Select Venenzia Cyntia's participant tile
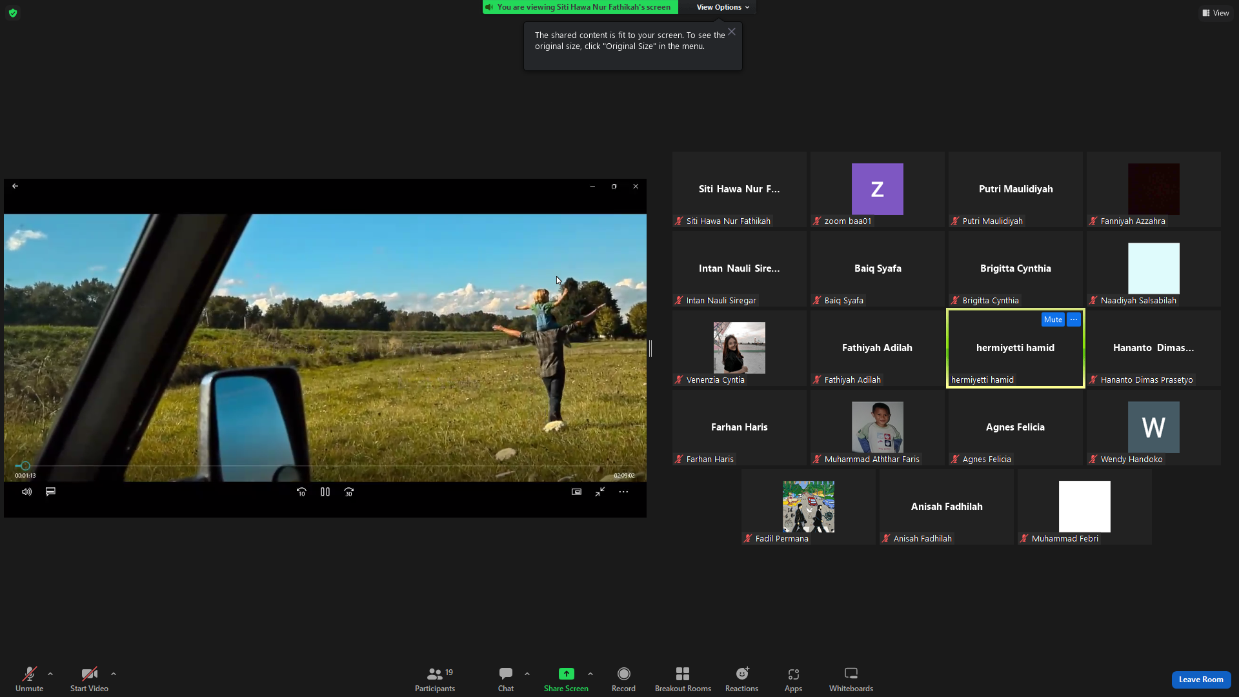The height and width of the screenshot is (697, 1239). point(740,348)
